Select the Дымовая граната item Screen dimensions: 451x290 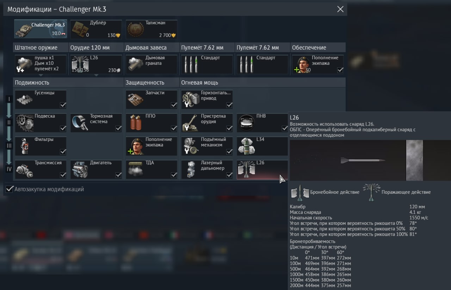tap(151, 64)
